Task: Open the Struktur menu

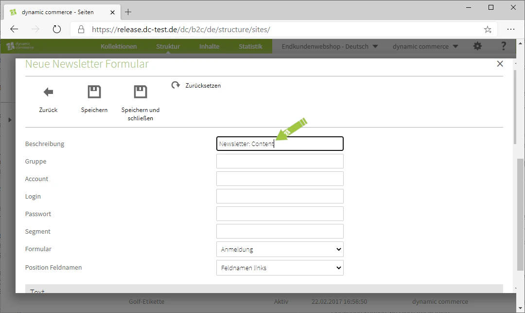Action: coord(168,47)
